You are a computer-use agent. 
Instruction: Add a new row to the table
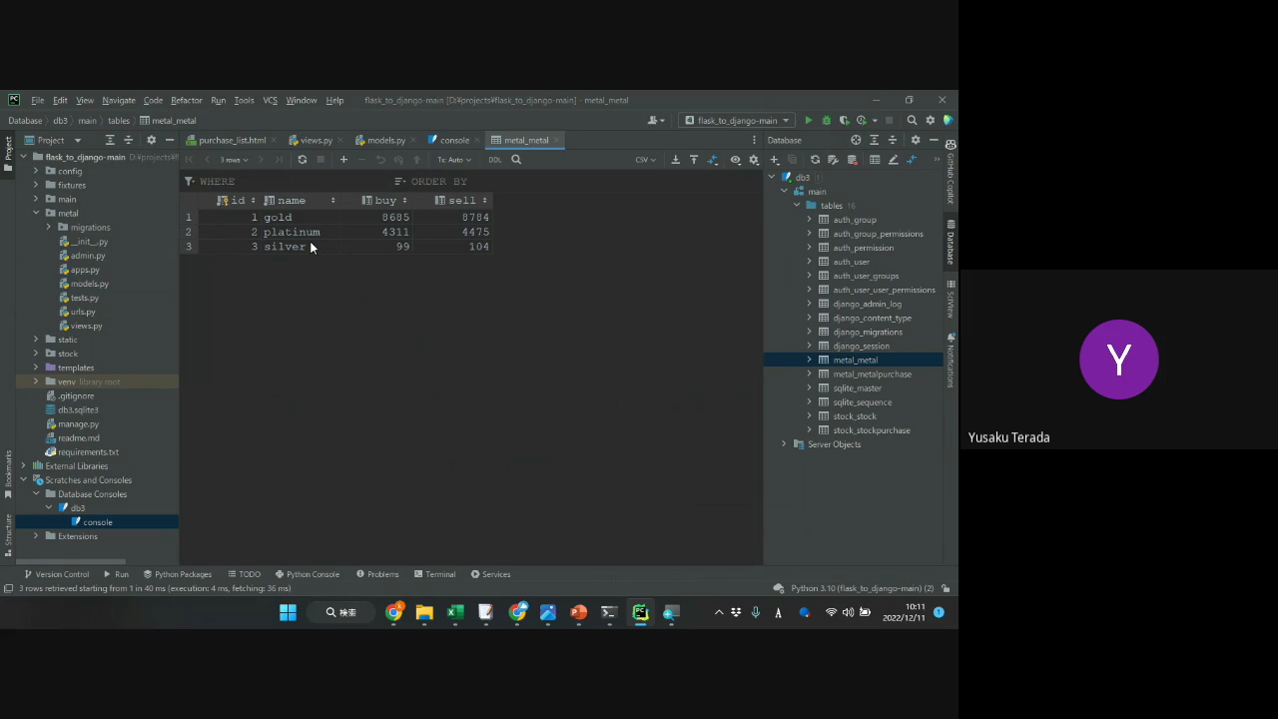(x=343, y=160)
